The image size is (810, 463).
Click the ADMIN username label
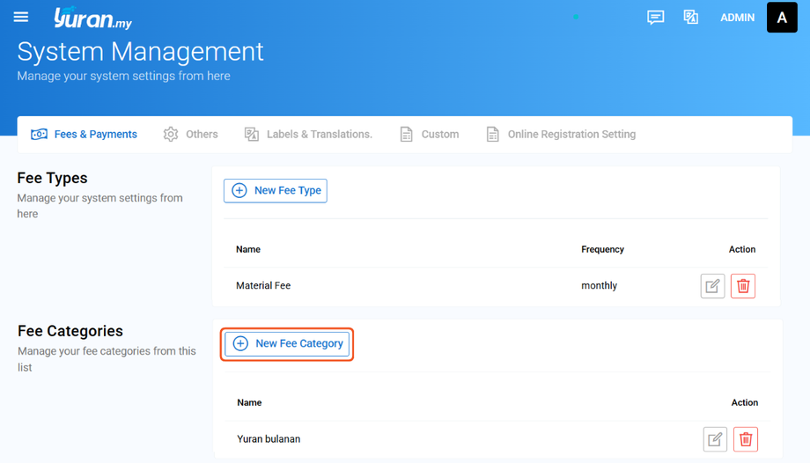pos(737,18)
